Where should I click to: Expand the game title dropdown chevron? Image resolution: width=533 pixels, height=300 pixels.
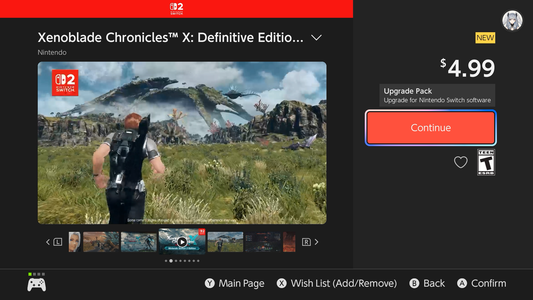point(316,37)
